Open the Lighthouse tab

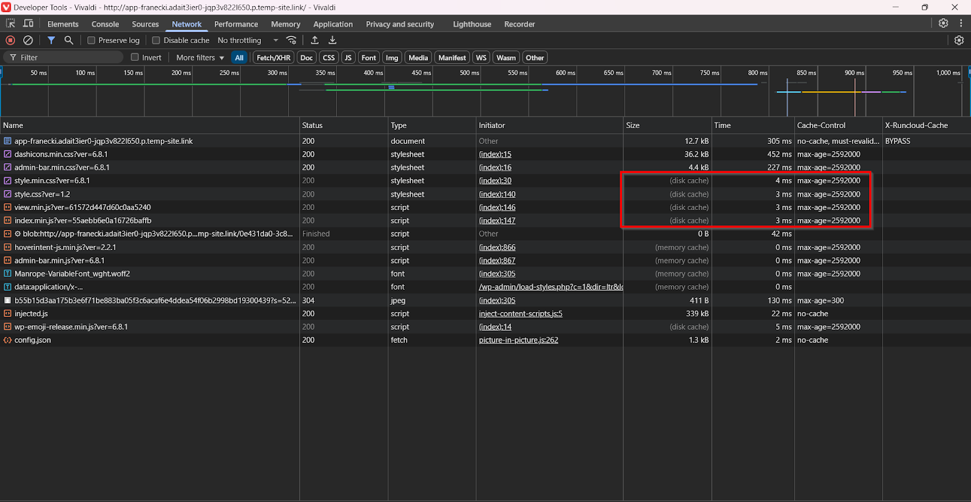click(472, 24)
